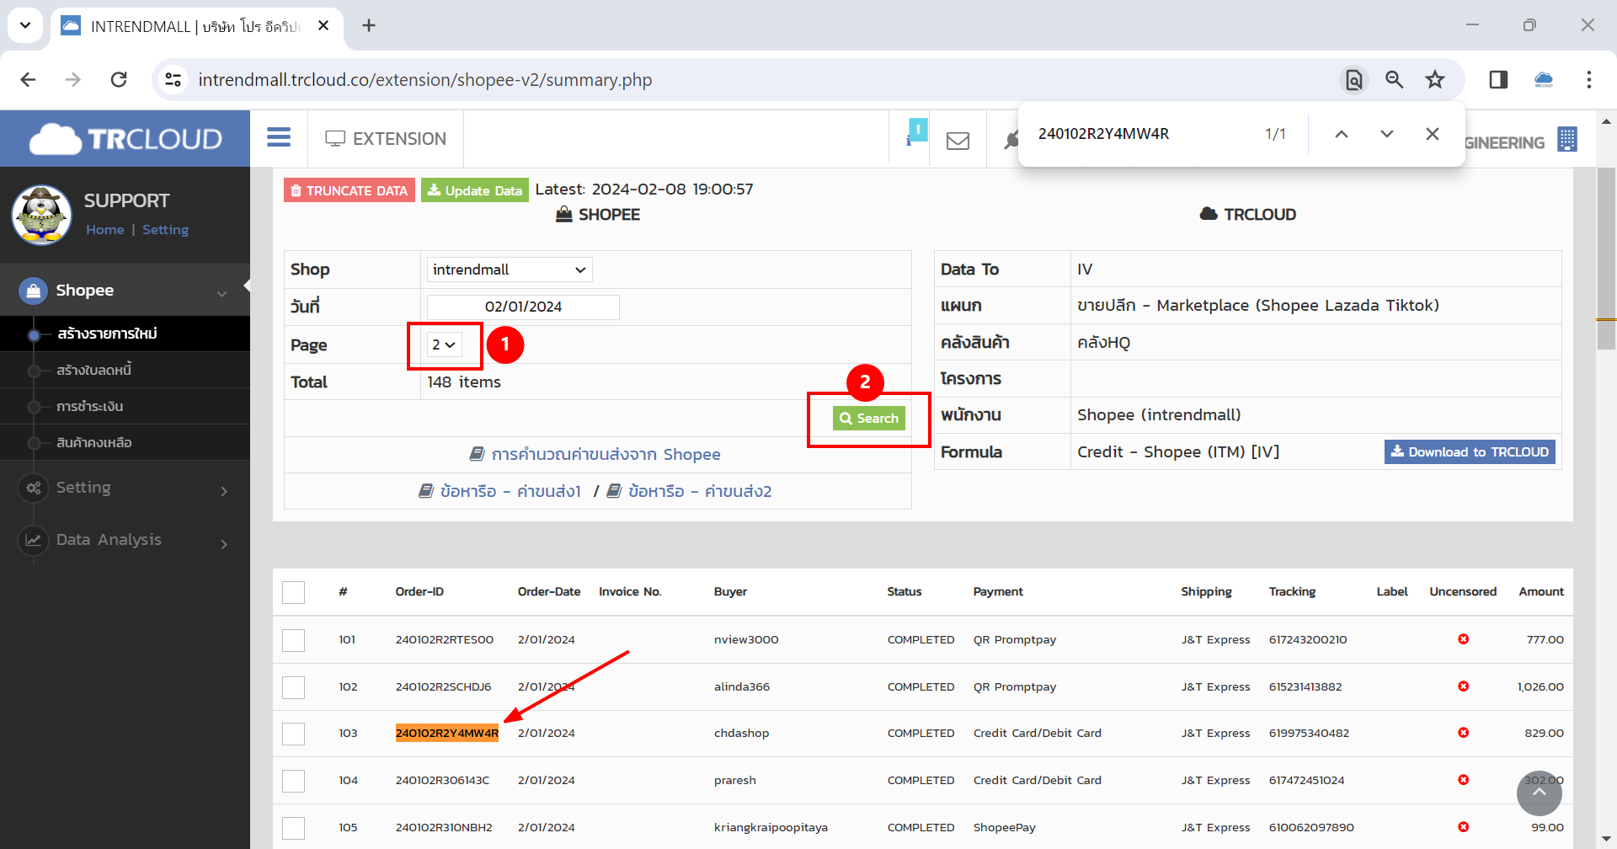Open ข้อหารือ - ค่าขนส่ง2 link

(690, 491)
